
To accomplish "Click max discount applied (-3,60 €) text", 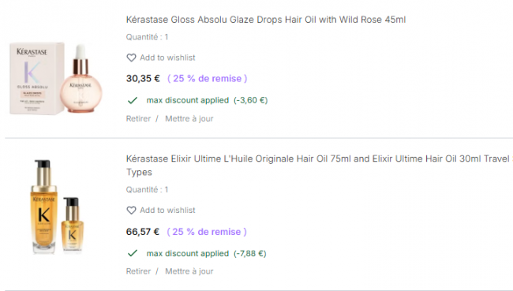I will [x=207, y=100].
